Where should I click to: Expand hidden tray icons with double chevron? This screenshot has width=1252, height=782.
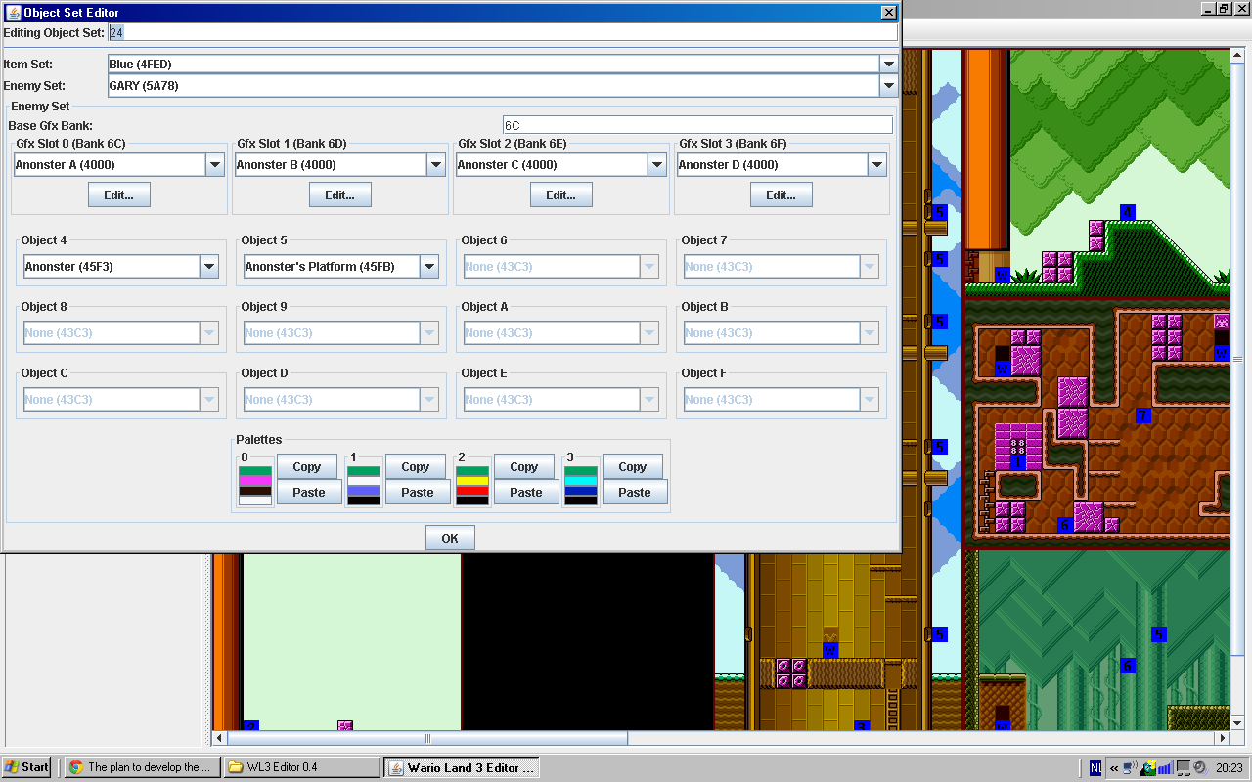[1114, 768]
